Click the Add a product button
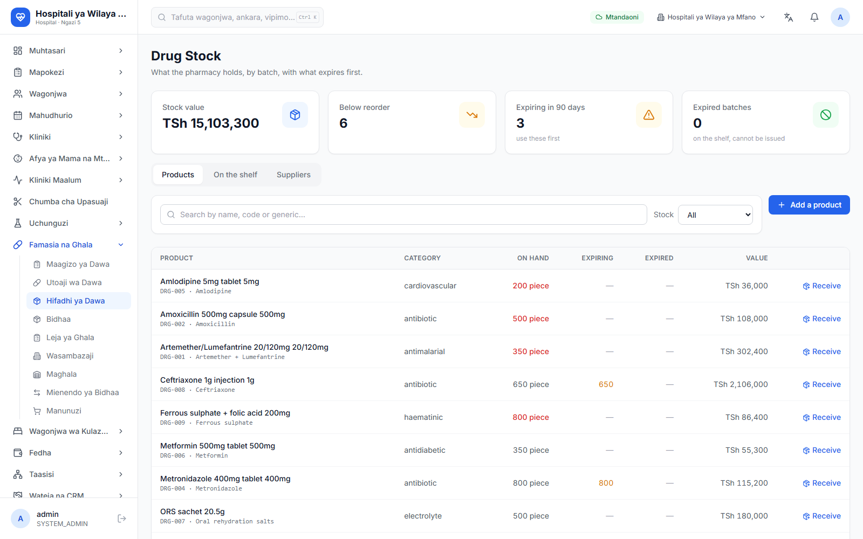Screen dimensions: 863x539 pyautogui.click(x=809, y=205)
